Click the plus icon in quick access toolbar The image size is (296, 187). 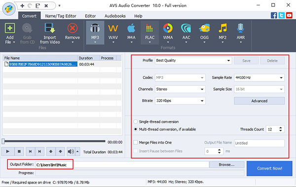click(x=22, y=5)
